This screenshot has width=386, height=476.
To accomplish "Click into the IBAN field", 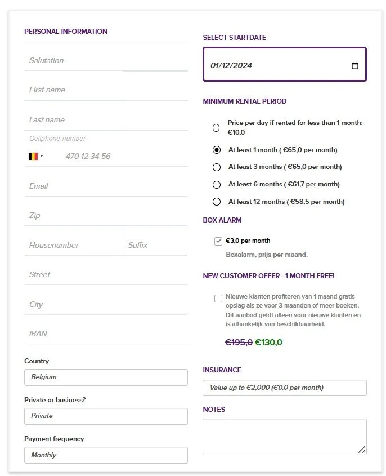I will click(106, 333).
